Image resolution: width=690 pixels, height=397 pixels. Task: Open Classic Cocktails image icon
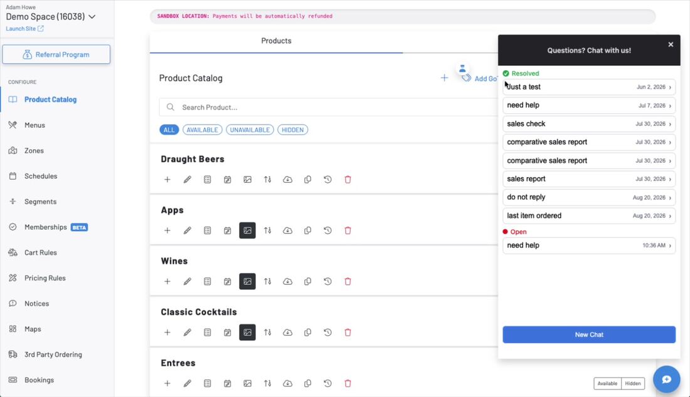click(247, 332)
